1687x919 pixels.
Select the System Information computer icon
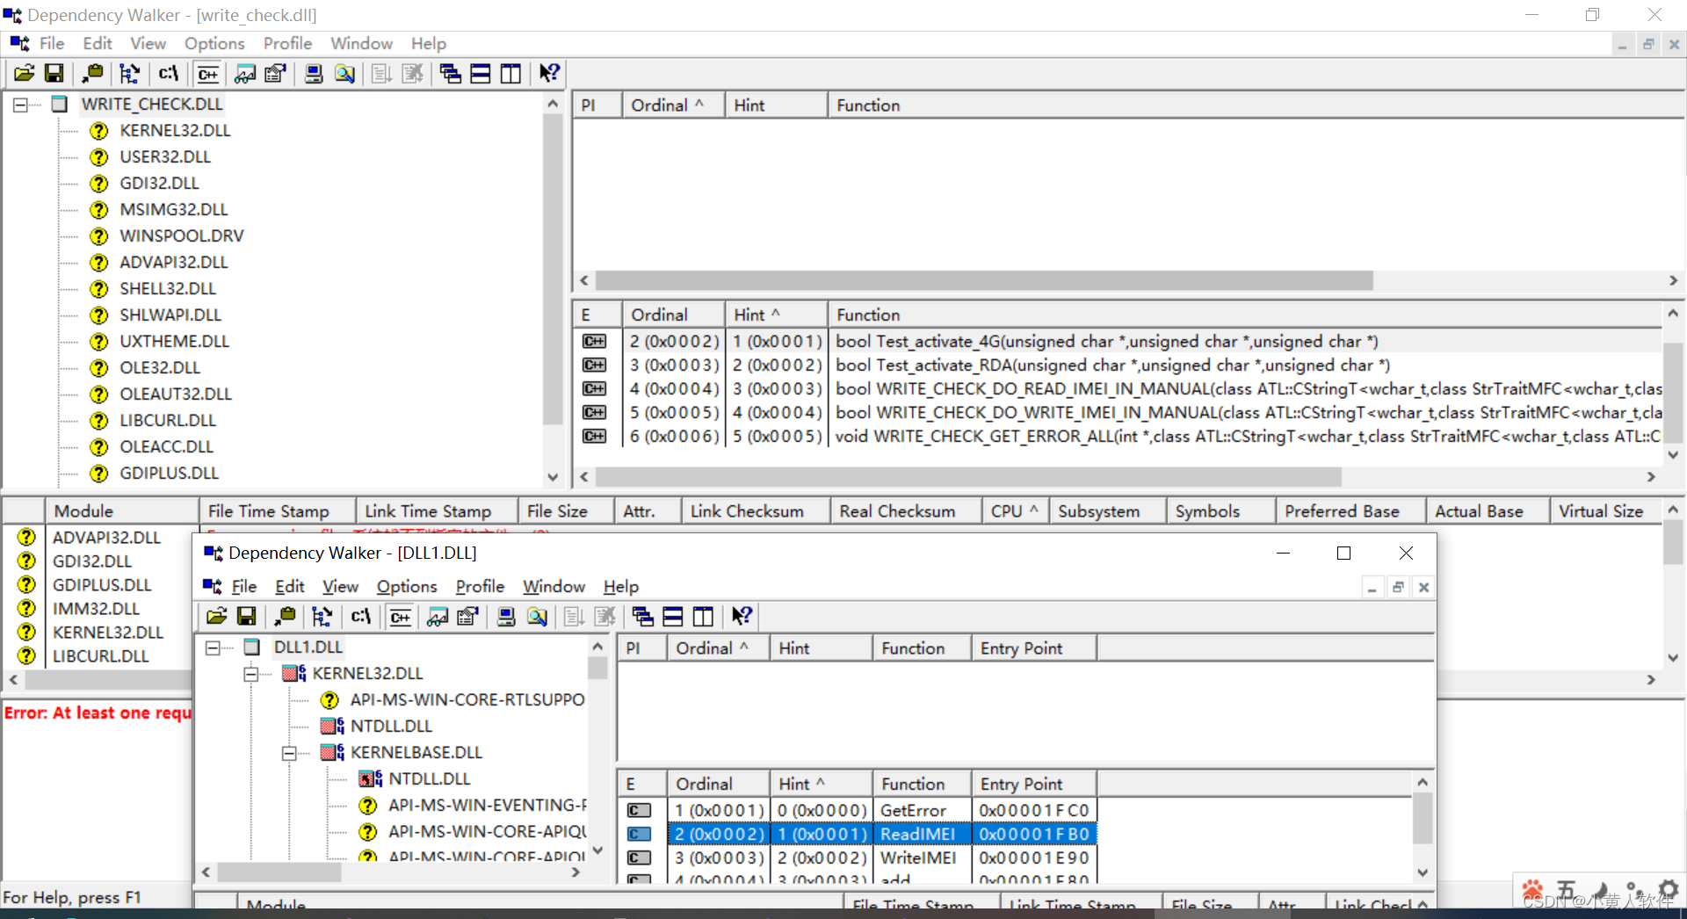coord(314,73)
